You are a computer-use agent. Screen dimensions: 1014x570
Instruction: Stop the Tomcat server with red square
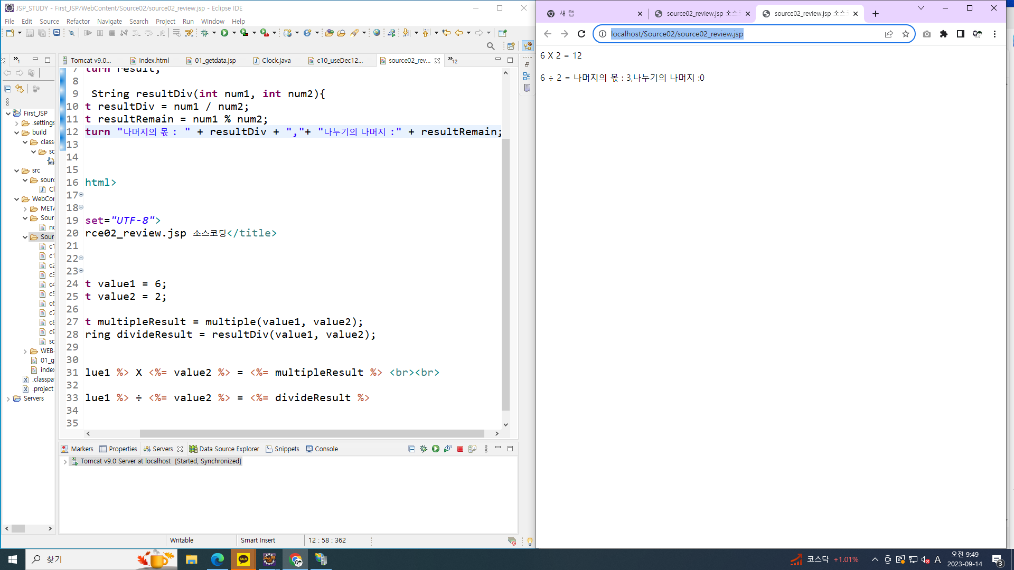click(460, 449)
